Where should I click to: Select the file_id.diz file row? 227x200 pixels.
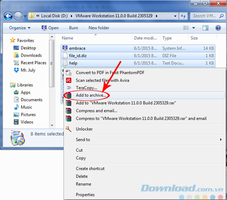coord(138,56)
